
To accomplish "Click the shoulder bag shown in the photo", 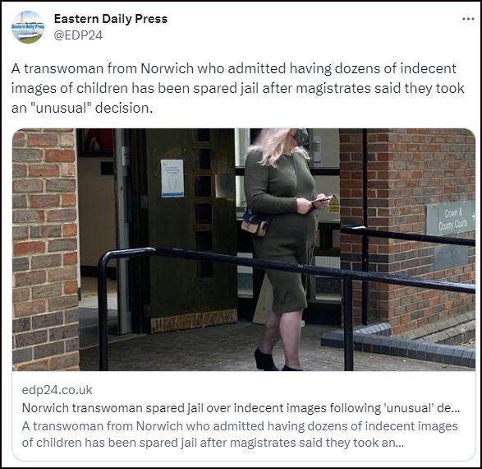I will pyautogui.click(x=255, y=224).
